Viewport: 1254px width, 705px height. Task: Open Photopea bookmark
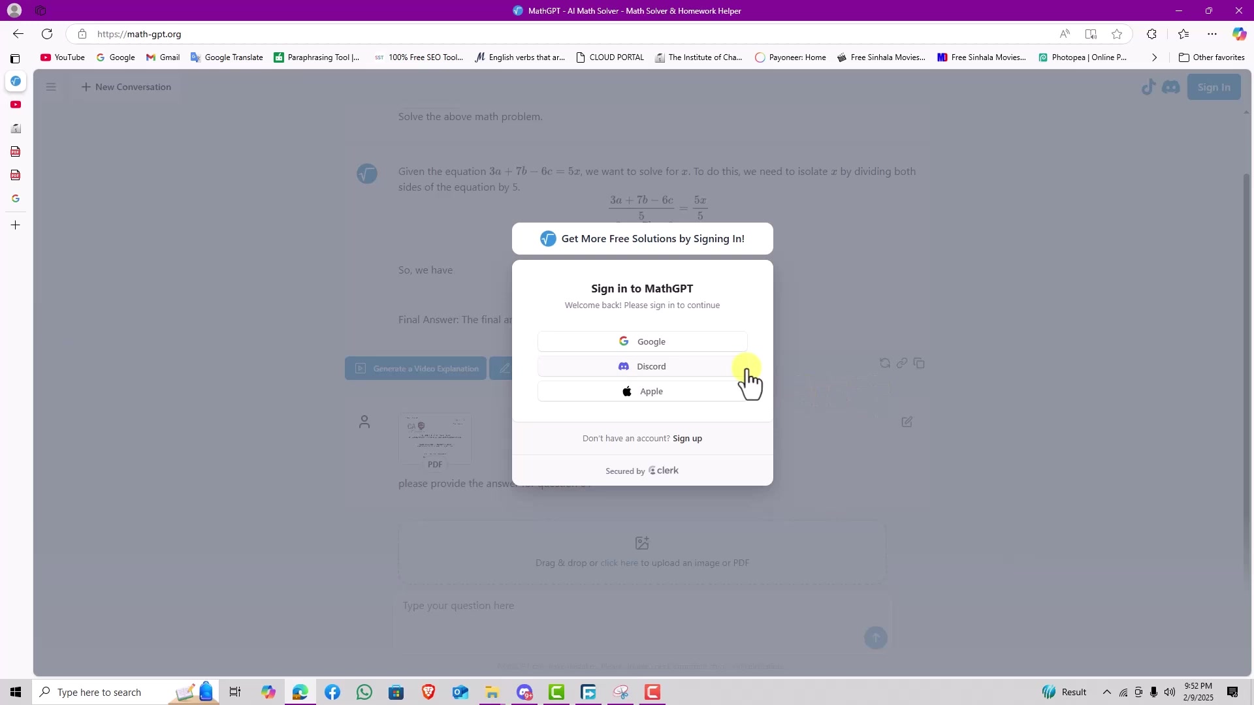[x=1083, y=57]
